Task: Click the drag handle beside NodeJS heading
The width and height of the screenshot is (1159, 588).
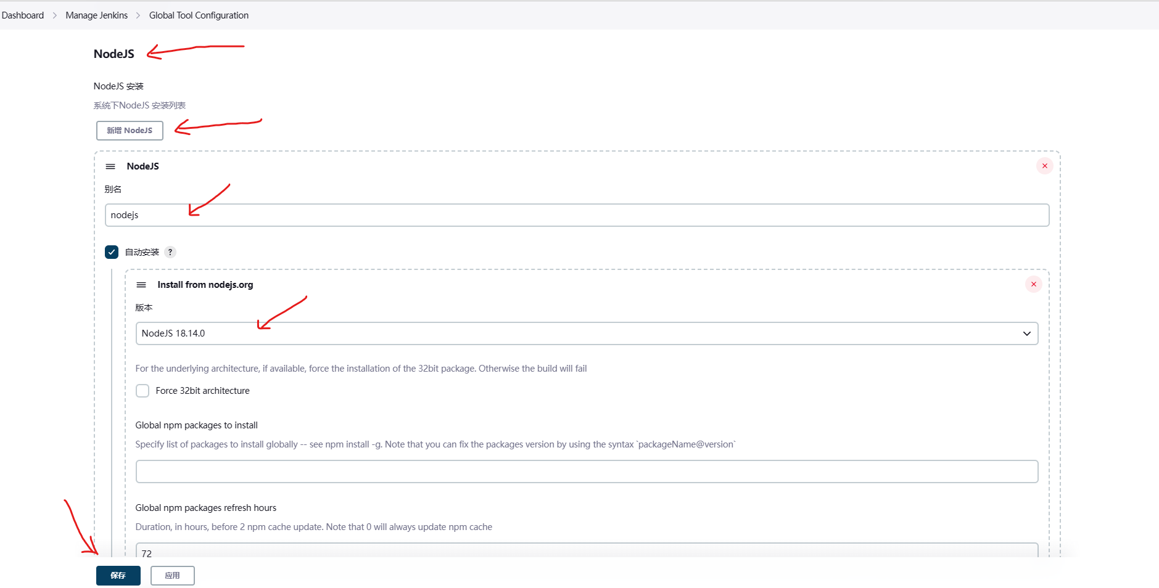Action: (x=110, y=166)
